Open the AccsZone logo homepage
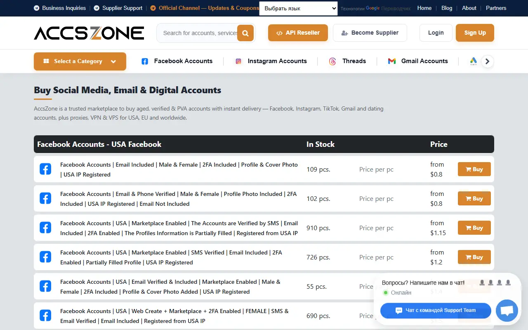Screen dimensions: 528x330 (89, 33)
